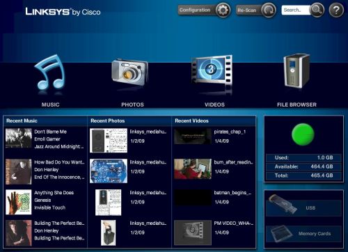
Task: Click the USB label
Action: [310, 208]
